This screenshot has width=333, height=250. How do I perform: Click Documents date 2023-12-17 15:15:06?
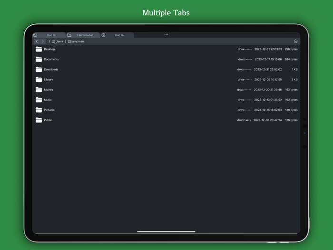click(268, 60)
